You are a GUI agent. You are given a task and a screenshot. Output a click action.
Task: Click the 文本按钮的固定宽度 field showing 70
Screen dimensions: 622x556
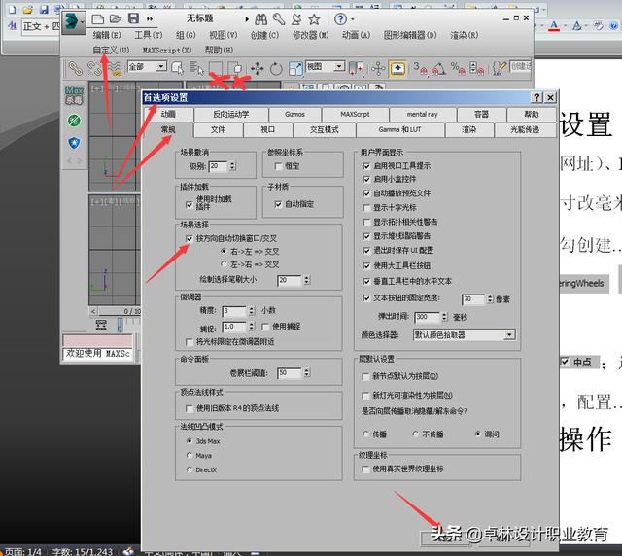[473, 299]
